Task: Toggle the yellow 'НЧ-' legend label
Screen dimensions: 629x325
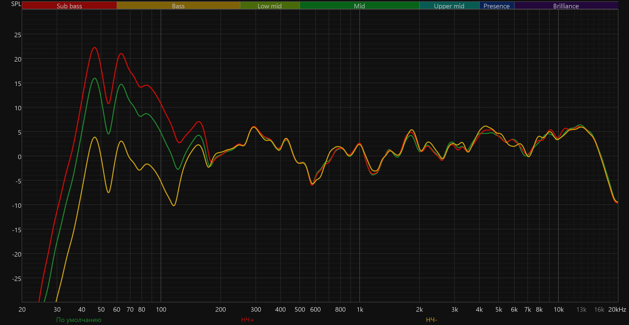Action: point(431,320)
